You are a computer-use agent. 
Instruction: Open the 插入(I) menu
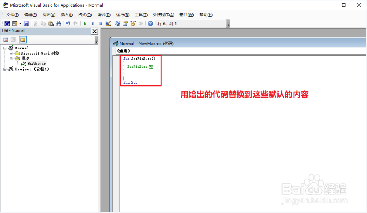tap(67, 15)
